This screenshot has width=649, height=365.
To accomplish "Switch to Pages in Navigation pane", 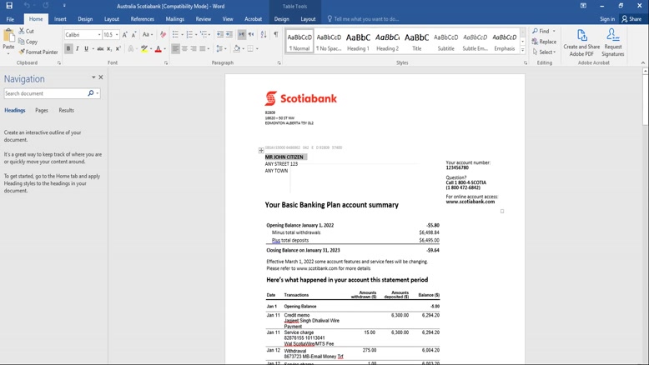I will pos(41,110).
